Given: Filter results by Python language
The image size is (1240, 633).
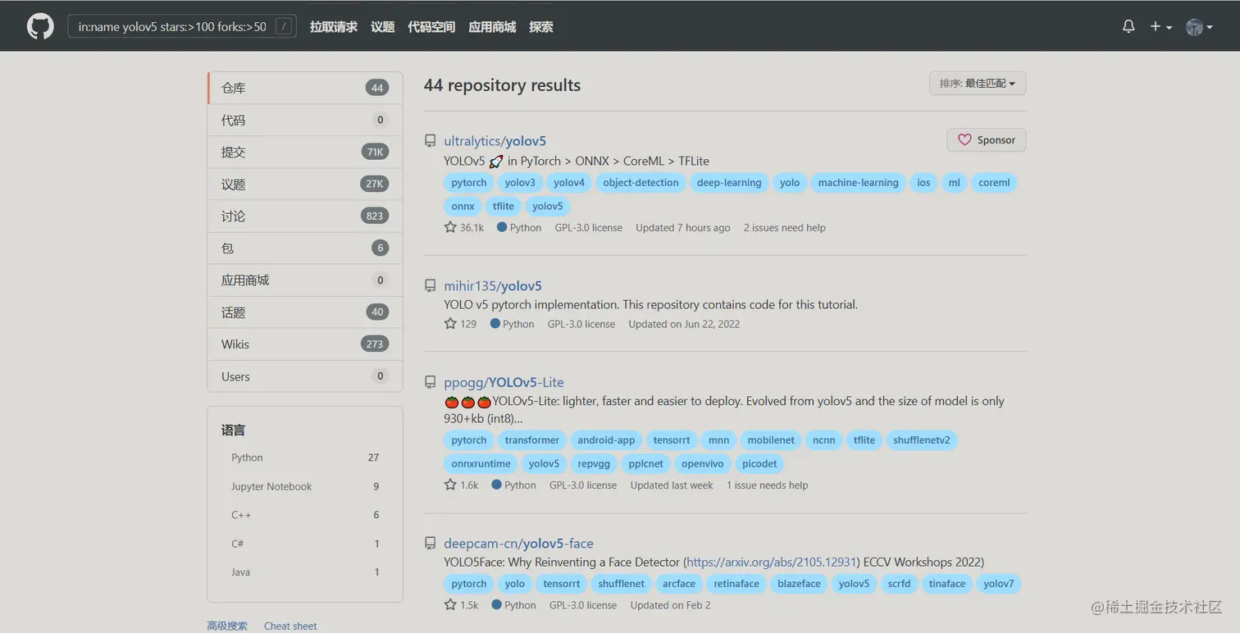Looking at the screenshot, I should [305, 458].
